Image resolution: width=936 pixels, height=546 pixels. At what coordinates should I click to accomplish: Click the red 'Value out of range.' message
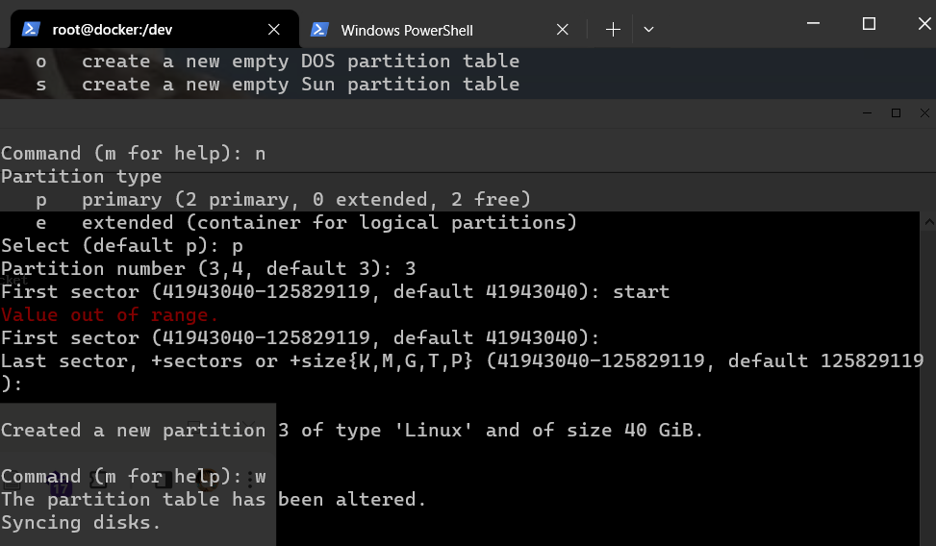110,315
